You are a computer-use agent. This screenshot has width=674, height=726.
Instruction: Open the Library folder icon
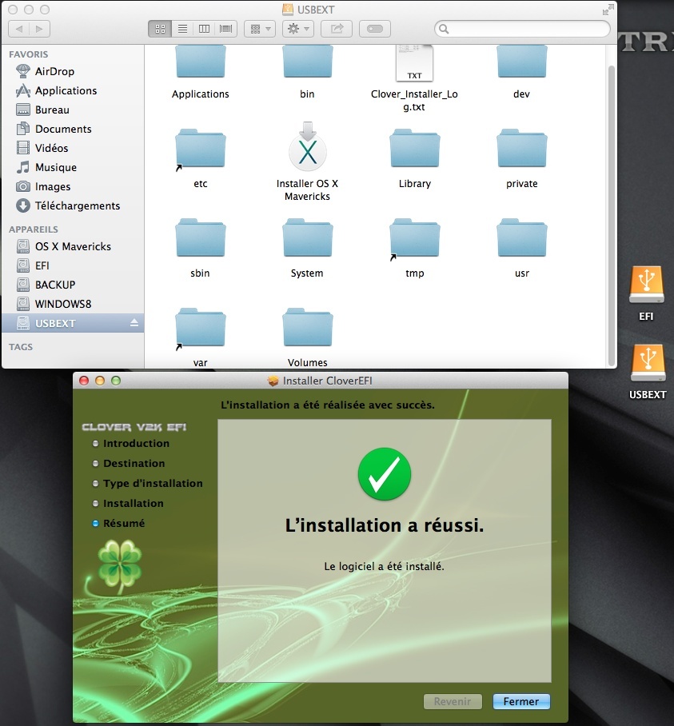click(x=414, y=148)
